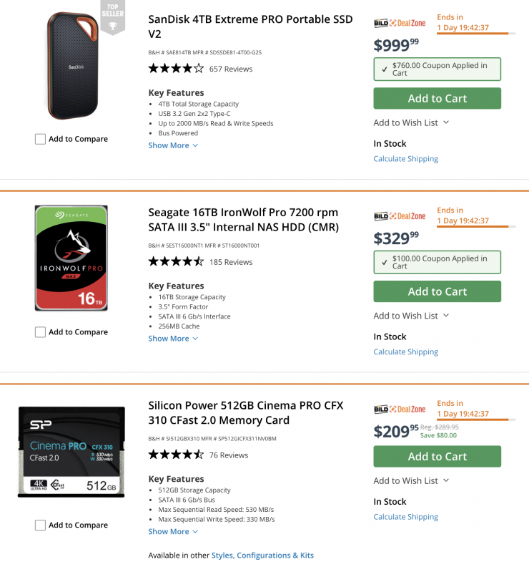
Task: Open SanDisk 657 Reviews link
Action: [231, 69]
